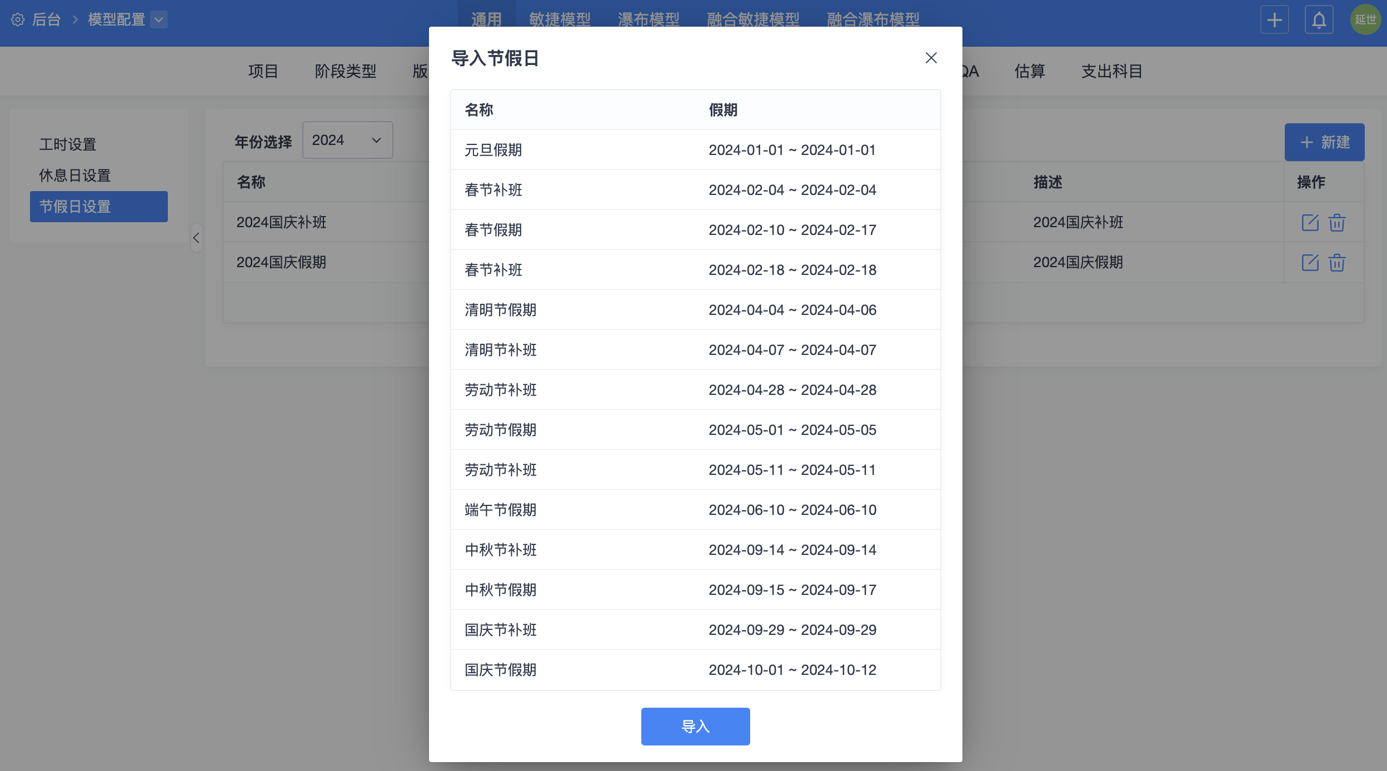Edit the 2024国庆补班 entry
Viewport: 1387px width, 771px height.
point(1310,222)
